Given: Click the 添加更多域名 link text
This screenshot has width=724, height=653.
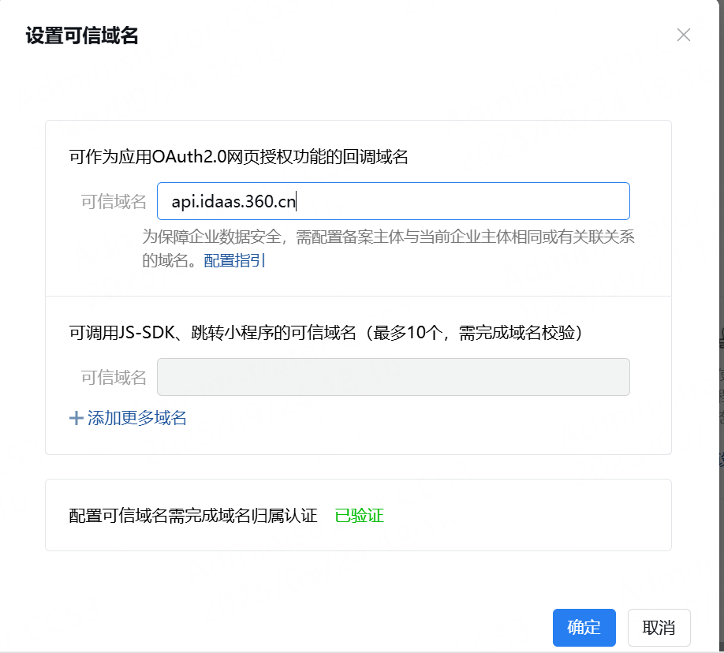Looking at the screenshot, I should point(137,418).
